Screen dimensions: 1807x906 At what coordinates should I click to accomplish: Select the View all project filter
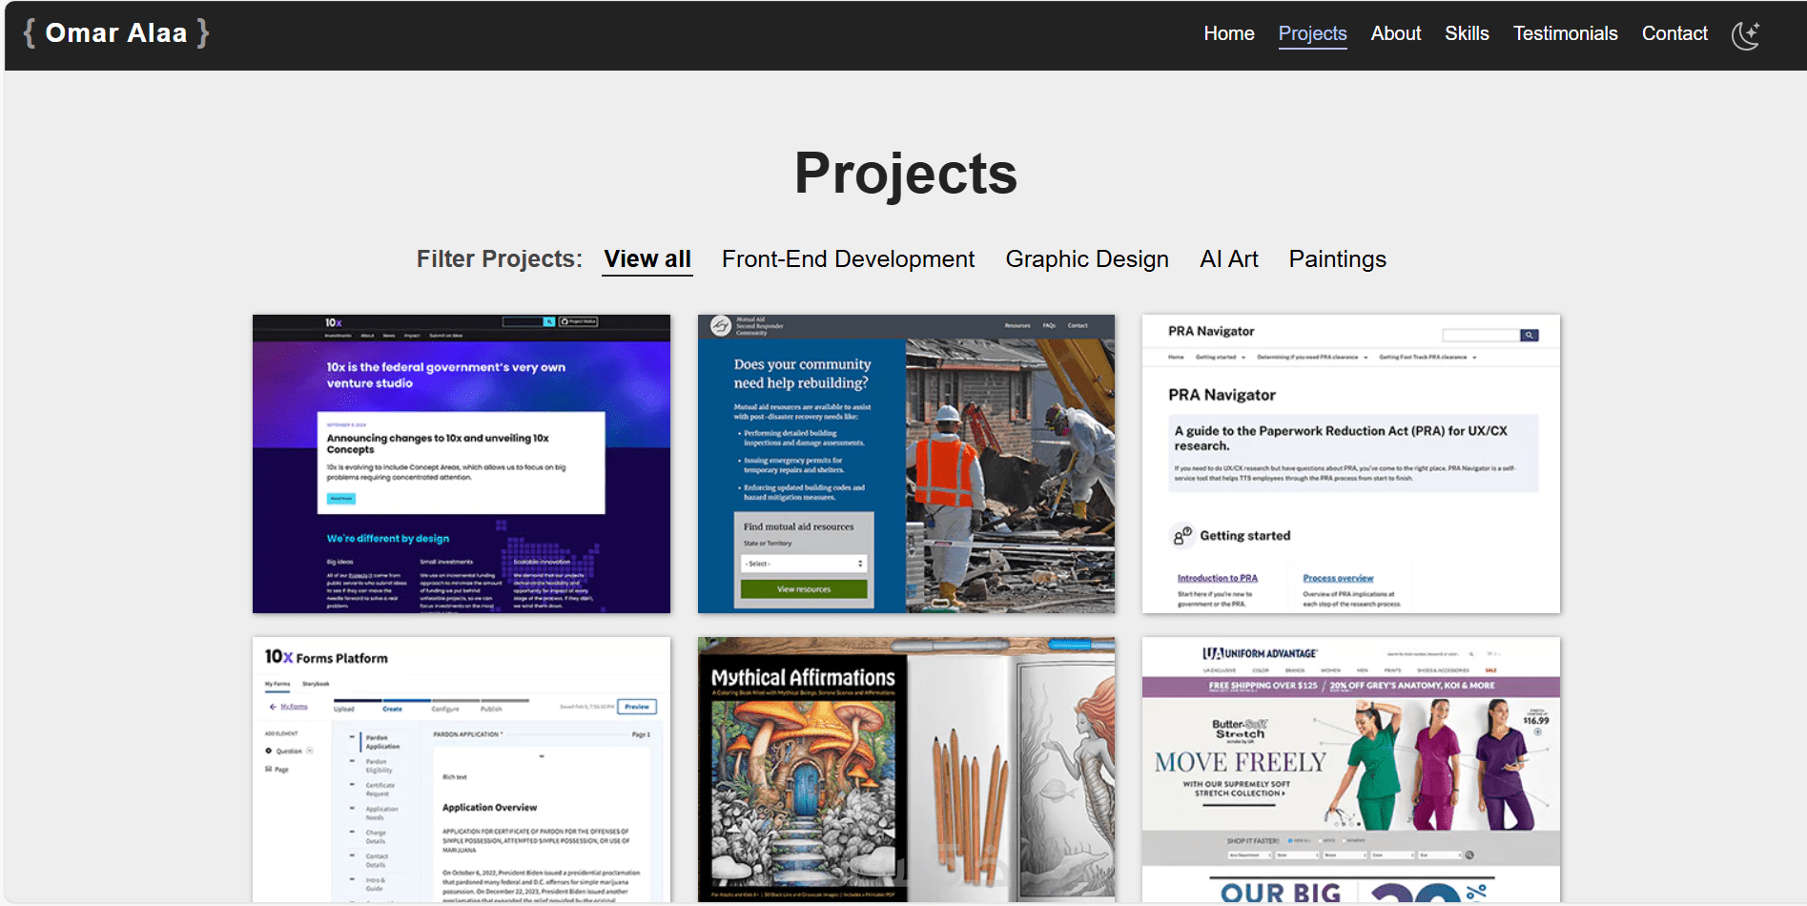pyautogui.click(x=647, y=259)
